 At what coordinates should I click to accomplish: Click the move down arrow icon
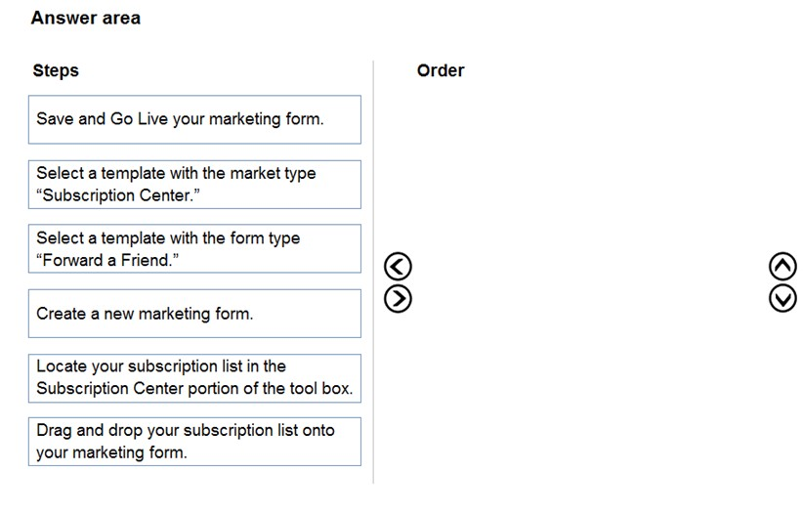(x=782, y=299)
